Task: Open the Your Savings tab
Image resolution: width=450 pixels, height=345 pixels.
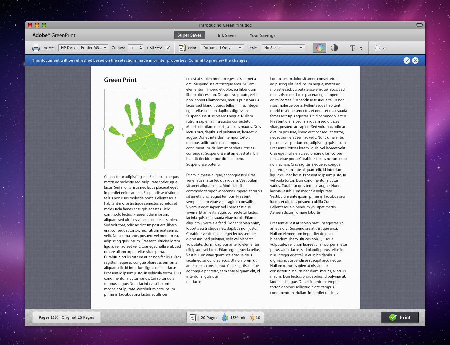Action: click(263, 35)
